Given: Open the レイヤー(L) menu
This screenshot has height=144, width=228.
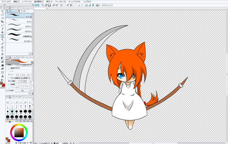Looking at the screenshot, I should (27, 2).
